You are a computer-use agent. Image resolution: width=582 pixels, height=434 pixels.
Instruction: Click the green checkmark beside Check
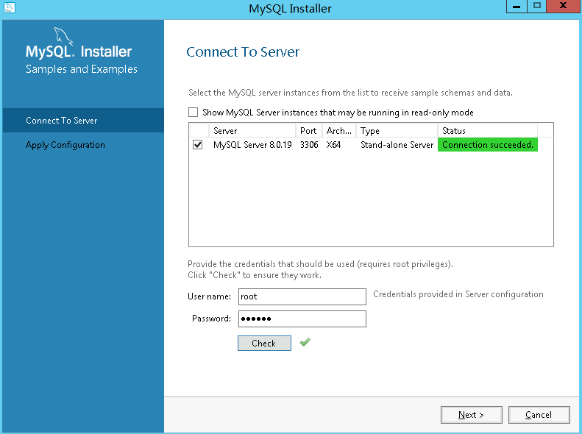coord(305,342)
